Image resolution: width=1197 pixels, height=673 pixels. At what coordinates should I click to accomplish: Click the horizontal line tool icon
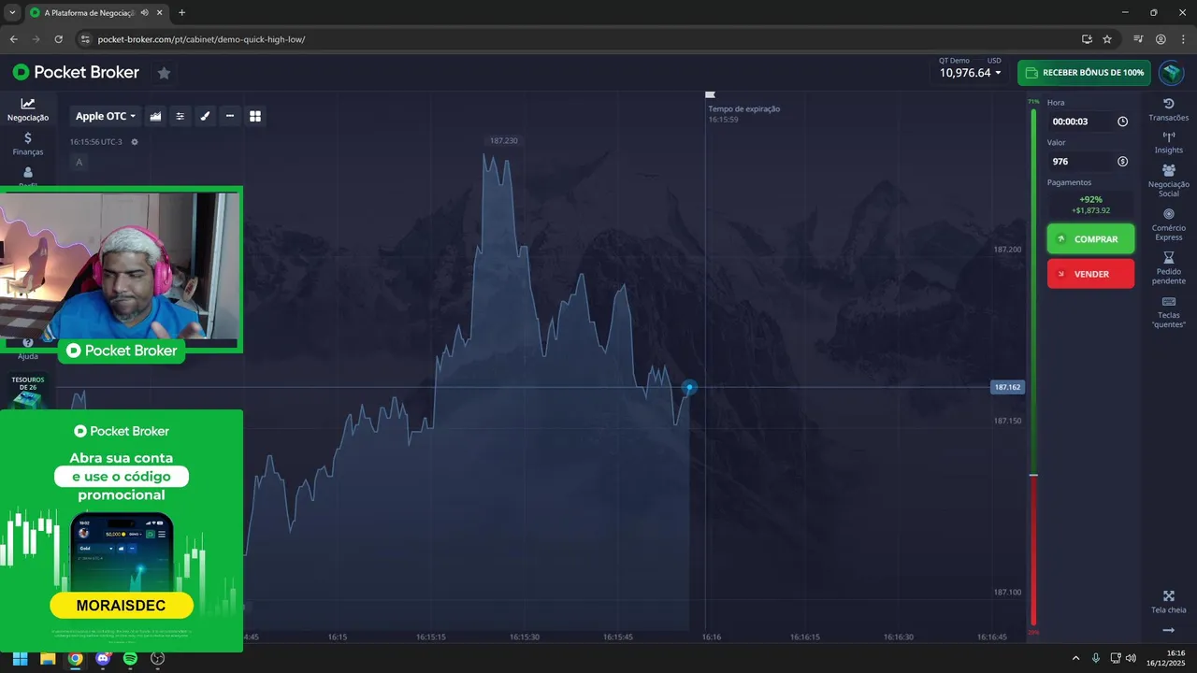click(230, 116)
